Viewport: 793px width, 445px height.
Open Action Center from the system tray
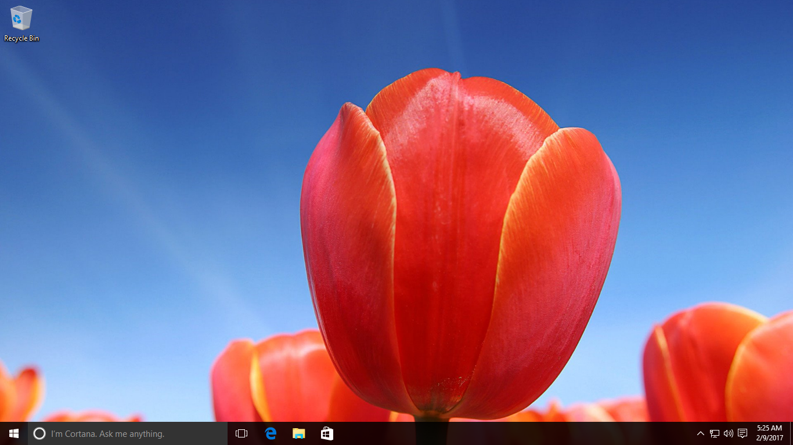tap(744, 433)
